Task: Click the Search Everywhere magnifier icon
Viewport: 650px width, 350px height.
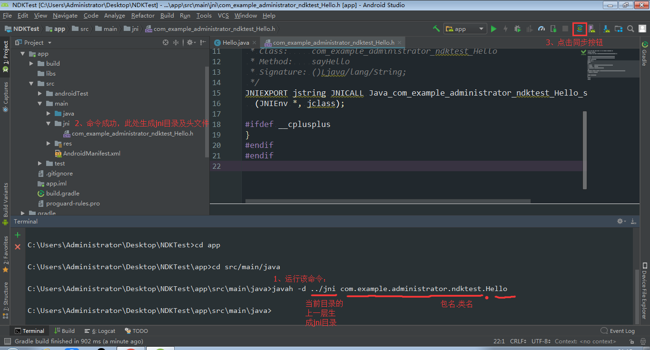Action: pyautogui.click(x=630, y=29)
